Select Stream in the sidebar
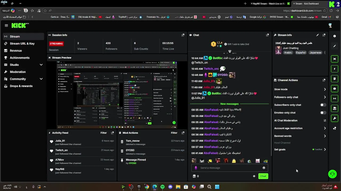This screenshot has width=341, height=191. (x=23, y=37)
